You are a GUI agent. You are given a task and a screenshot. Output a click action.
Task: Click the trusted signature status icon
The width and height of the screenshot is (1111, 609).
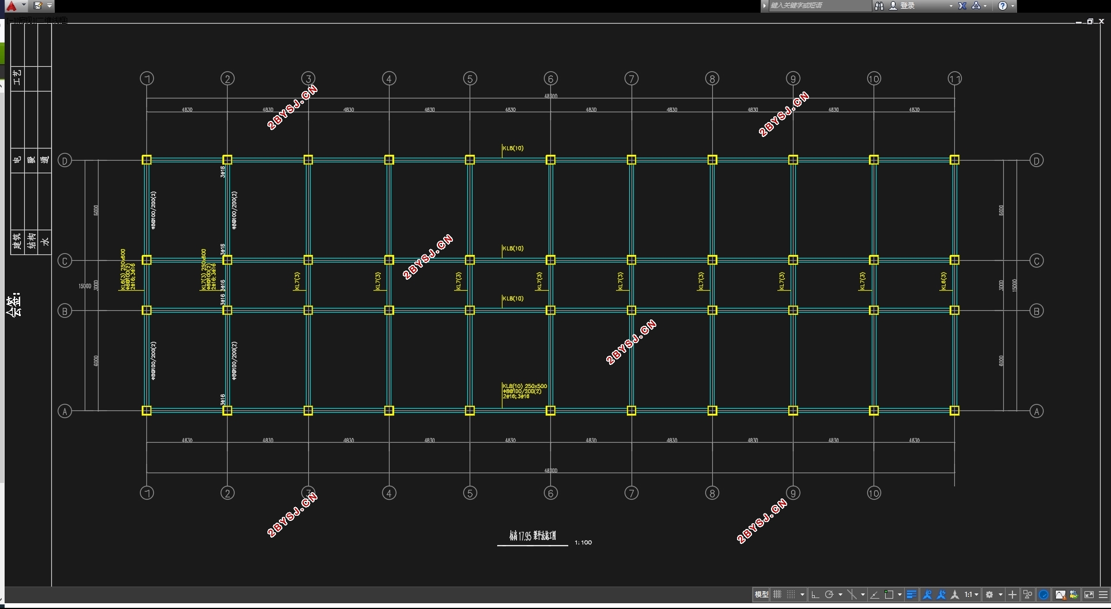1074,595
